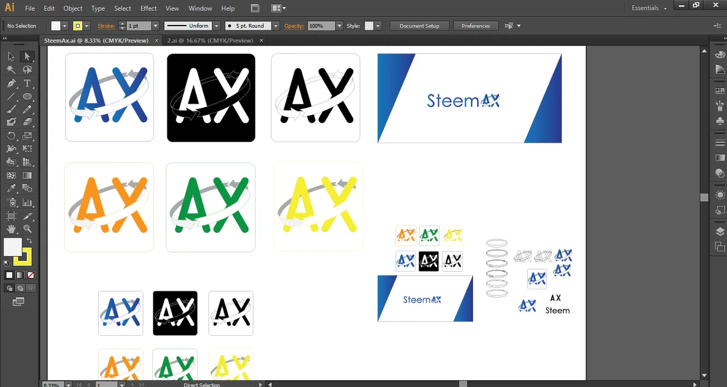Set paint mode to Color
The width and height of the screenshot is (727, 387).
9,275
